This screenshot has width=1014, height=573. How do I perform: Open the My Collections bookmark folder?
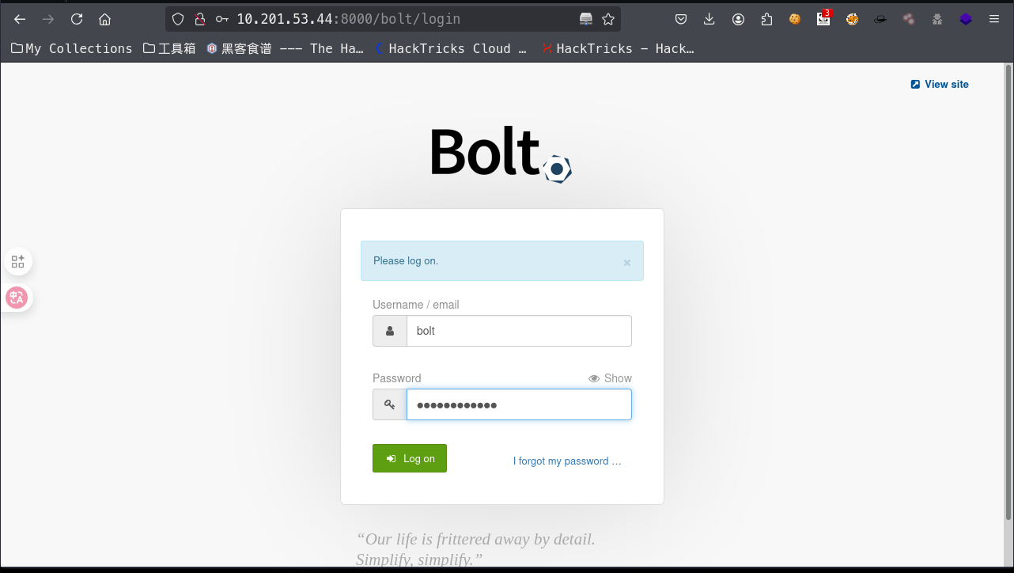71,48
